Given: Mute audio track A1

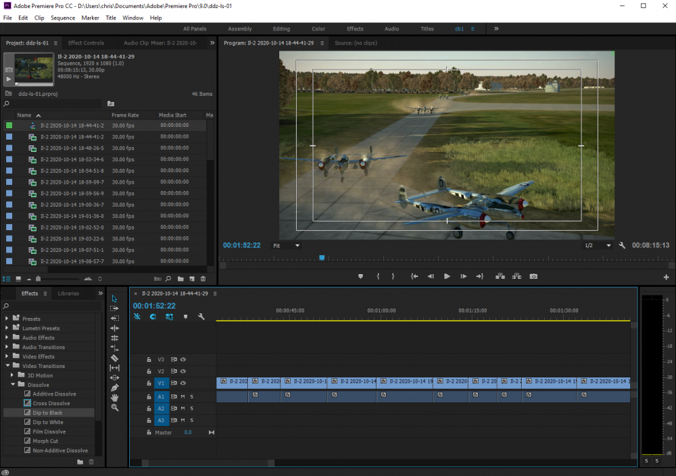Looking at the screenshot, I should [x=183, y=396].
